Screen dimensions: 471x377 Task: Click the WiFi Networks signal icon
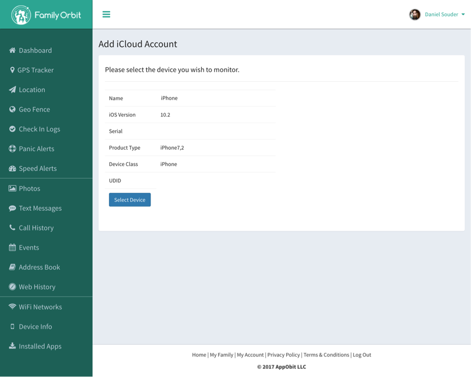point(13,307)
